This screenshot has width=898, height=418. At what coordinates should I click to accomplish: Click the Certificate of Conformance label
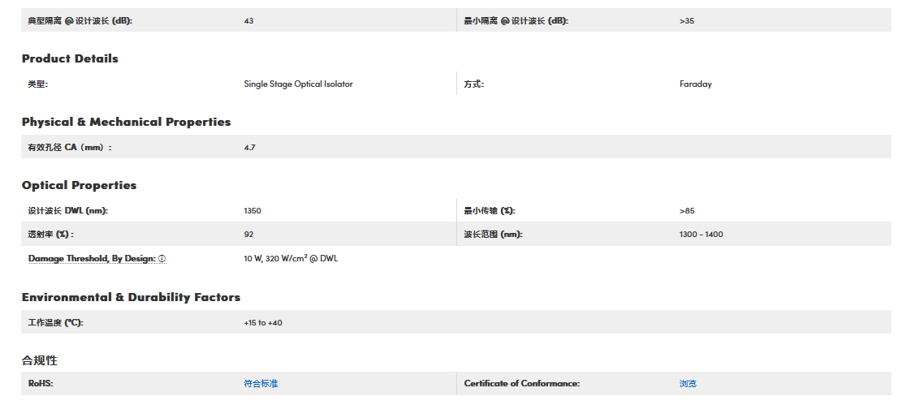click(521, 383)
